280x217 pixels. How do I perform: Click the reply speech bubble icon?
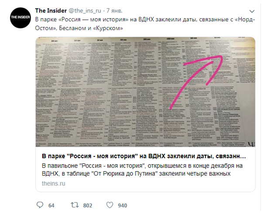[40, 205]
